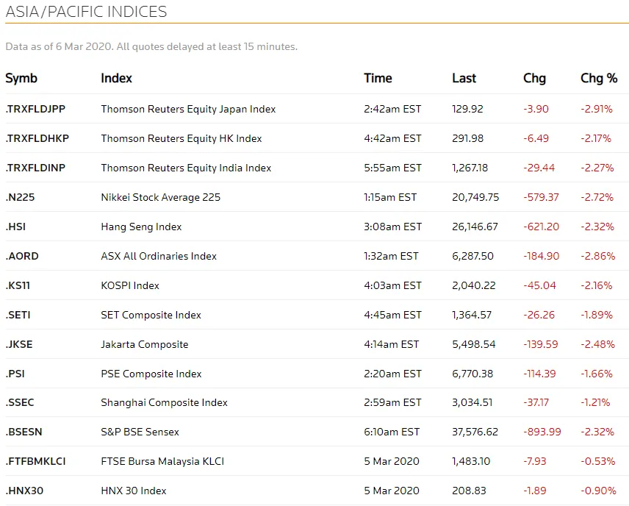Click the Time column header
The width and height of the screenshot is (629, 506).
[x=378, y=78]
